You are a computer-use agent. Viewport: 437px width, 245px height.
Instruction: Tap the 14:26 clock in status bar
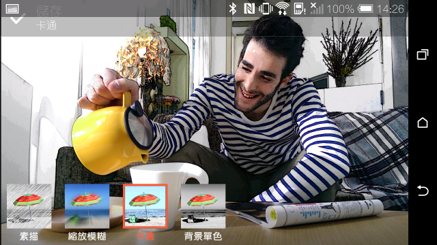pos(390,9)
